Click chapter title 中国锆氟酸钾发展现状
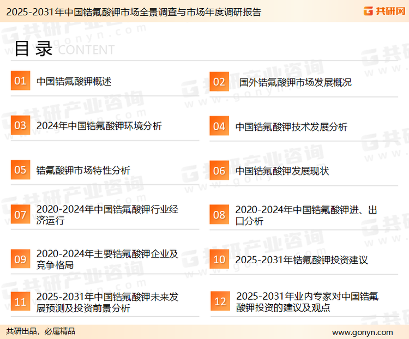This screenshot has height=339, width=409. [282, 171]
